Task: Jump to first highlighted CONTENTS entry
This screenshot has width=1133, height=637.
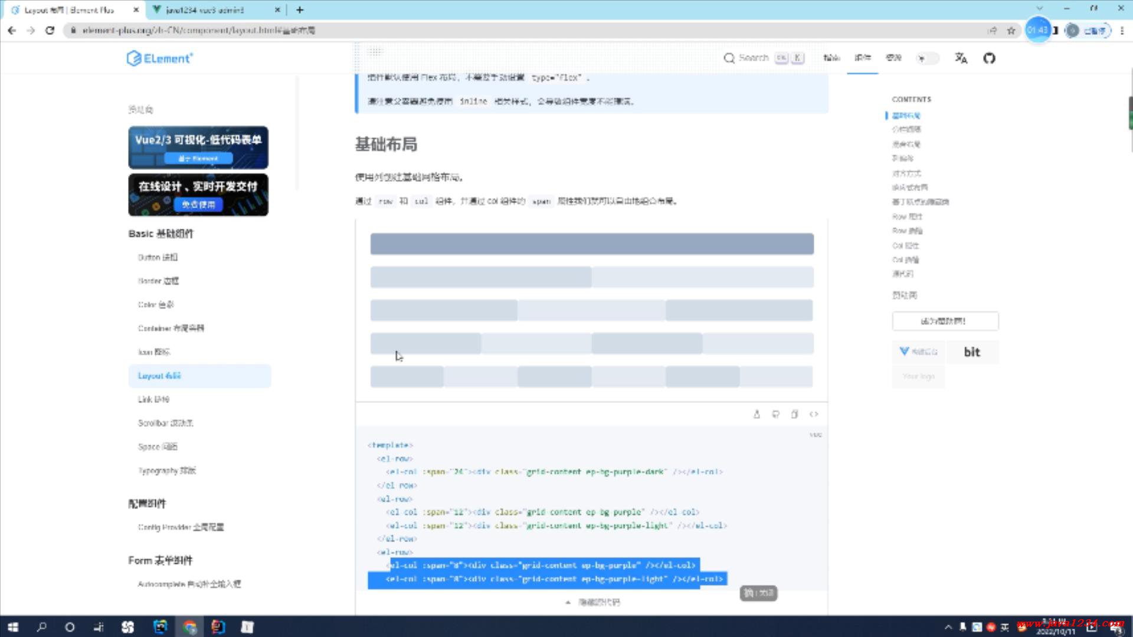Action: point(906,116)
